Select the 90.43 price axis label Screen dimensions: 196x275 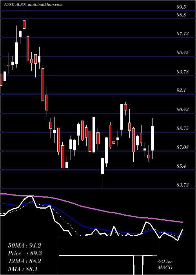[183, 110]
